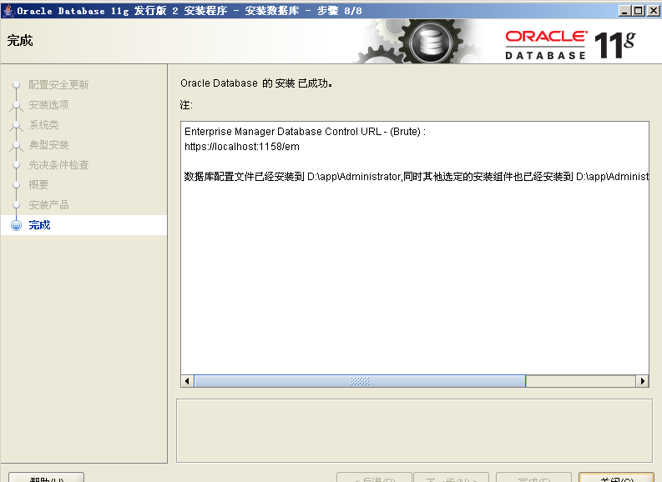Click the Enterprise Manager Database Control URL line
Screen dimensions: 662x482
305,132
